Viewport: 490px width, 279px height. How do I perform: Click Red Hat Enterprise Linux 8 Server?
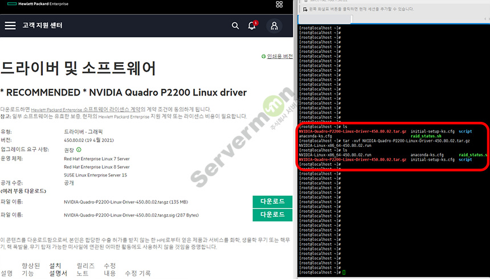[x=96, y=167]
